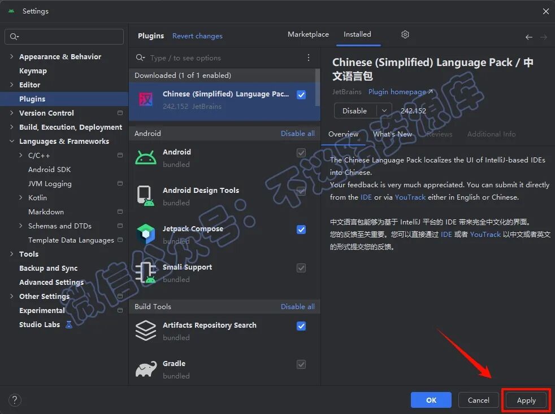The width and height of the screenshot is (555, 414).
Task: Click the Jetpack Compose plugin icon
Action: tap(146, 234)
